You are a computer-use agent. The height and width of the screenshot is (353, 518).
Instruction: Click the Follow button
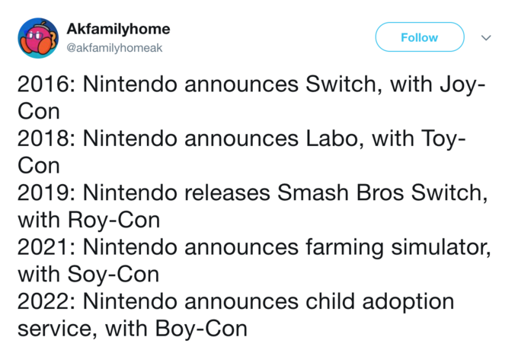tap(420, 37)
